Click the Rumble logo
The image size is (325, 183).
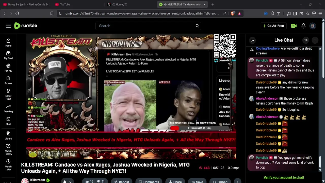pyautogui.click(x=26, y=26)
